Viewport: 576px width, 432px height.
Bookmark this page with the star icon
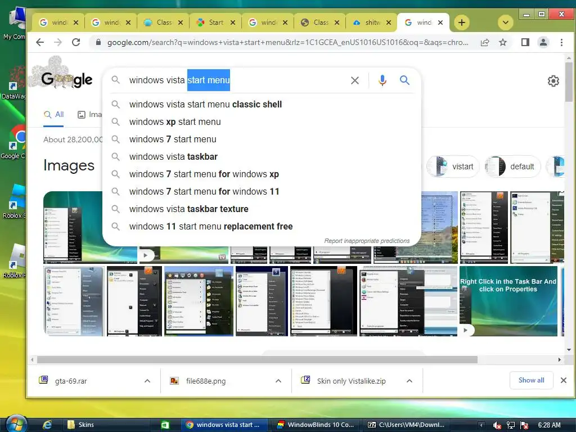click(x=503, y=42)
